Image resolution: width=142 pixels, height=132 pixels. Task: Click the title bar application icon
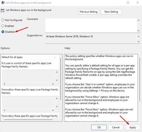click(3, 3)
